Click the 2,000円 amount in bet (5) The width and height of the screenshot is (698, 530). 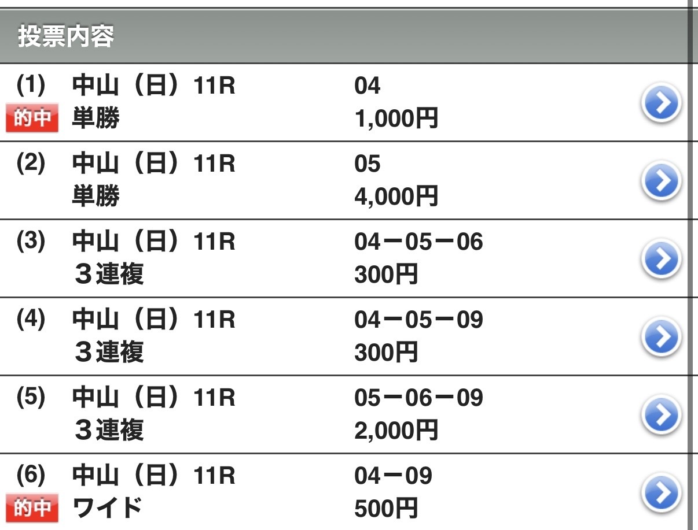click(x=396, y=431)
